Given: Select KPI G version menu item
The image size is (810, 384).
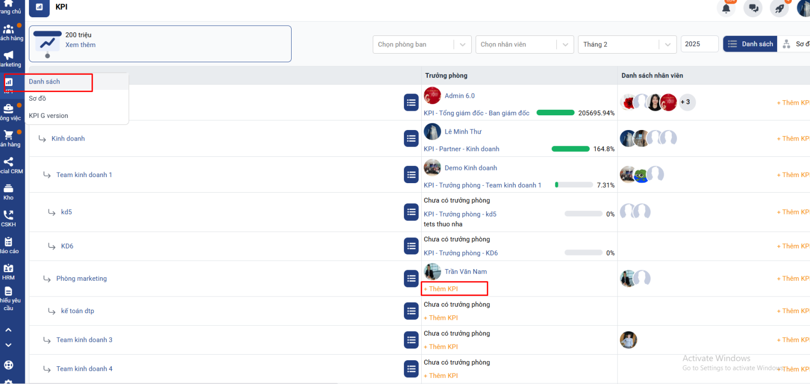Looking at the screenshot, I should [x=49, y=116].
